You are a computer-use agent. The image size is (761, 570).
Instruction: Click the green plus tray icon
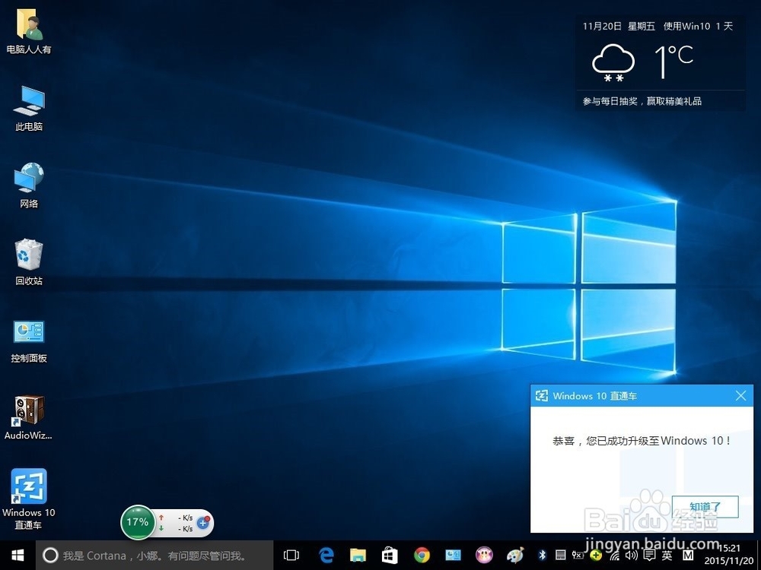596,556
